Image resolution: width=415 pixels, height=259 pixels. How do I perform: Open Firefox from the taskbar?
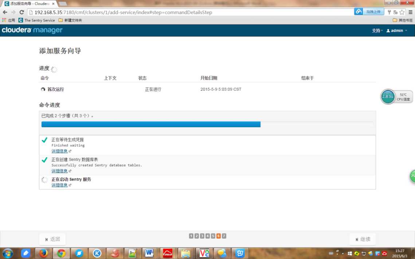tap(43, 254)
